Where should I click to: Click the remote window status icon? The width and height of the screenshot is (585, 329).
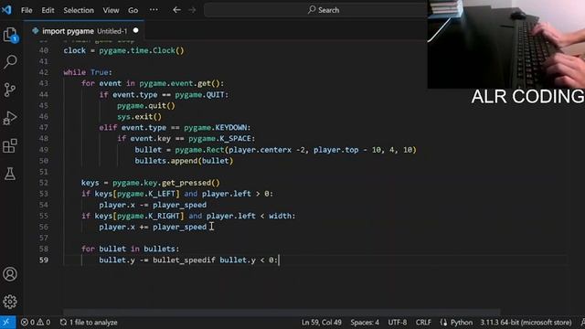(7, 323)
